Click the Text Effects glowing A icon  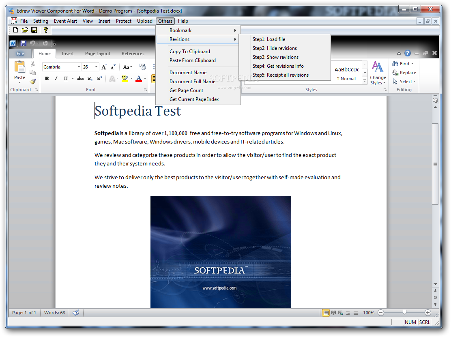click(112, 79)
